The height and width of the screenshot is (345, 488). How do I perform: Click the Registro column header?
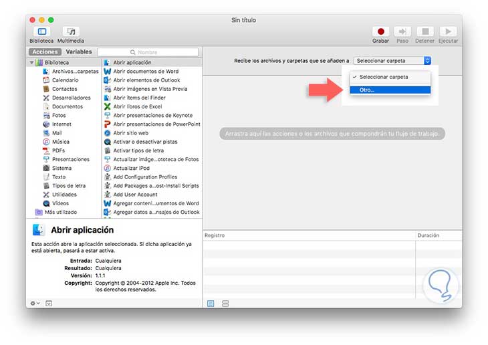tap(310, 235)
